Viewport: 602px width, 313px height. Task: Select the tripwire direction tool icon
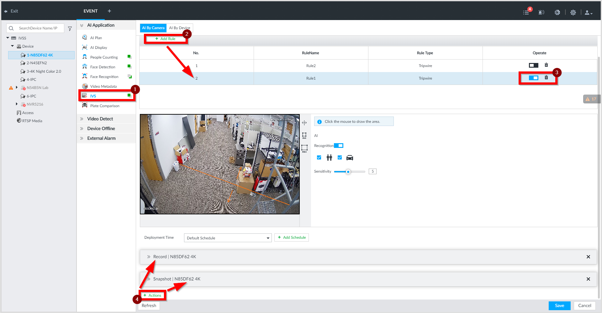304,123
